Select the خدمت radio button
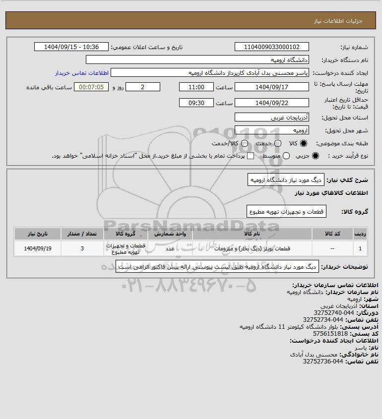The height and width of the screenshot is (419, 382). pyautogui.click(x=278, y=143)
